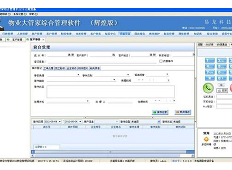232x170 pixels.
Task: Click the green save record button
Action: [x=160, y=112]
